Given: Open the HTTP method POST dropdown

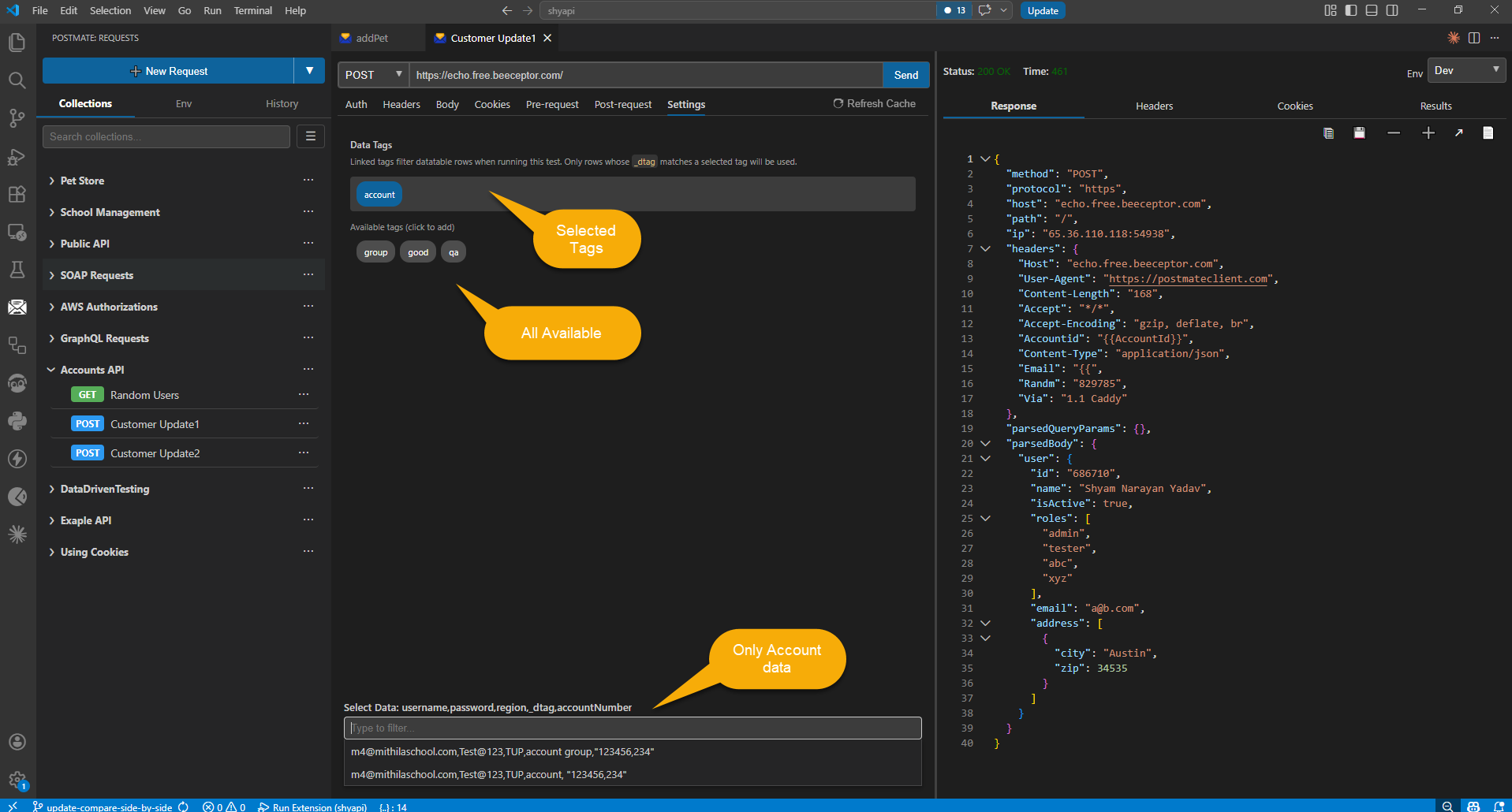Looking at the screenshot, I should coord(373,75).
